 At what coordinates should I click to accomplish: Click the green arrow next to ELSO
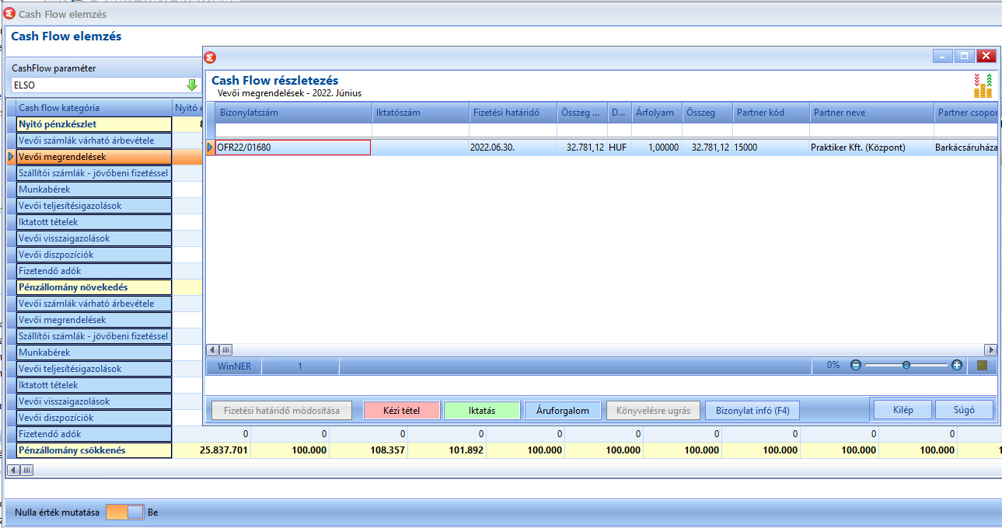(x=191, y=85)
